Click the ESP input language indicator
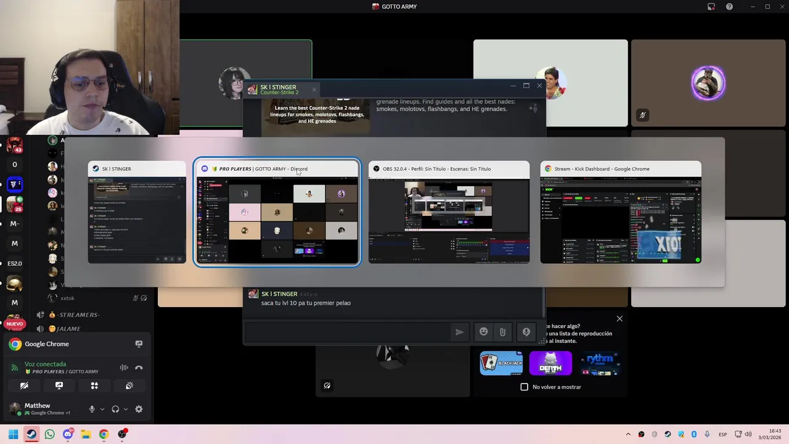The height and width of the screenshot is (444, 789). coord(723,434)
